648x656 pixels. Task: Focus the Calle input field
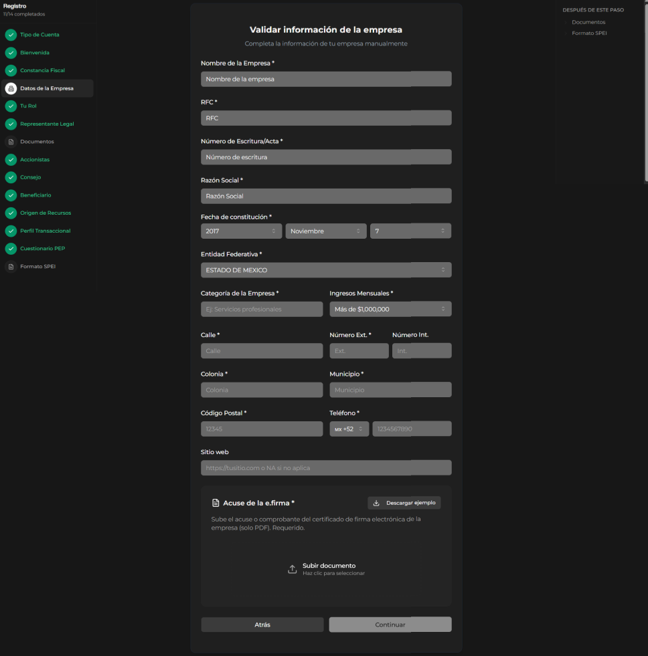[x=262, y=350]
